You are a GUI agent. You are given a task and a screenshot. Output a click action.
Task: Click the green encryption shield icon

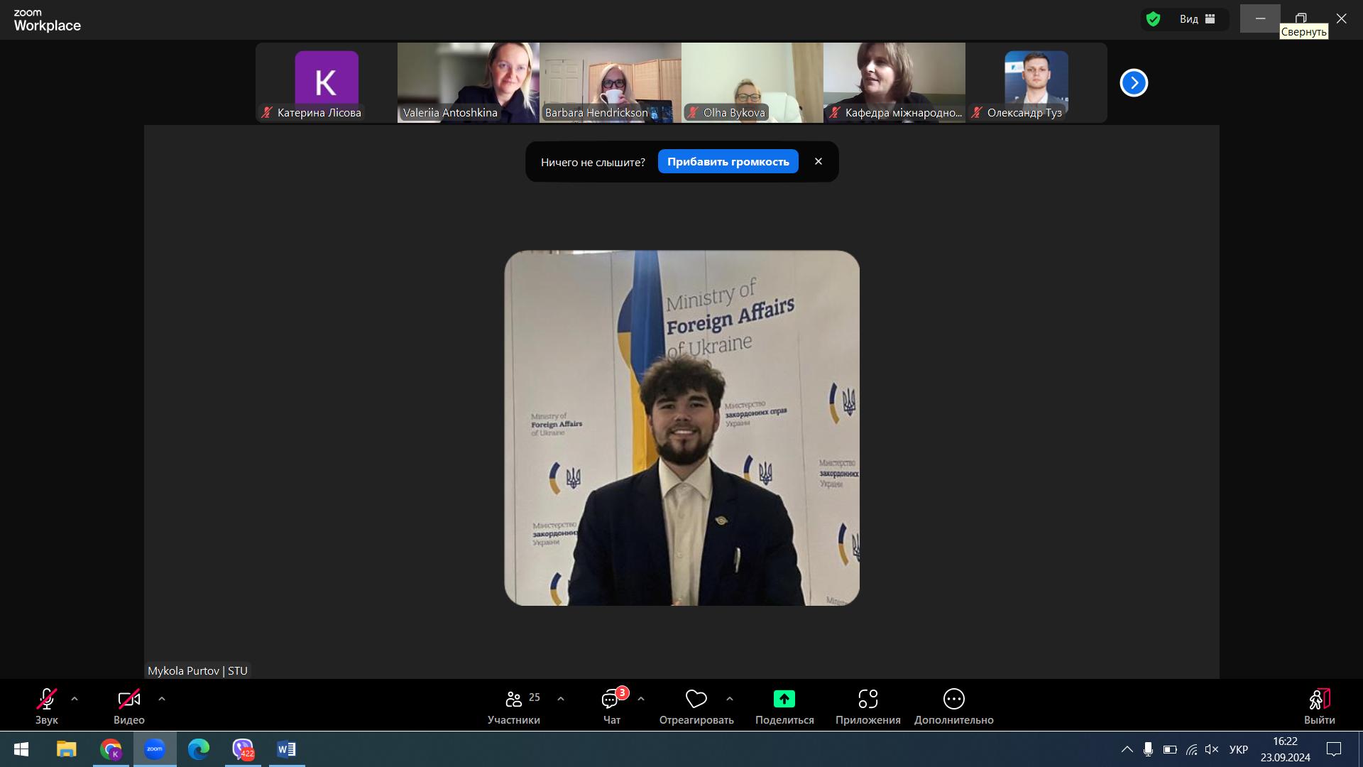tap(1154, 19)
